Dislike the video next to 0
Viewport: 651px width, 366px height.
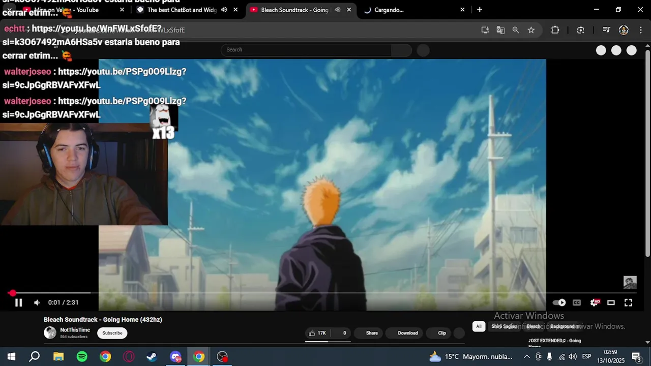pyautogui.click(x=340, y=333)
